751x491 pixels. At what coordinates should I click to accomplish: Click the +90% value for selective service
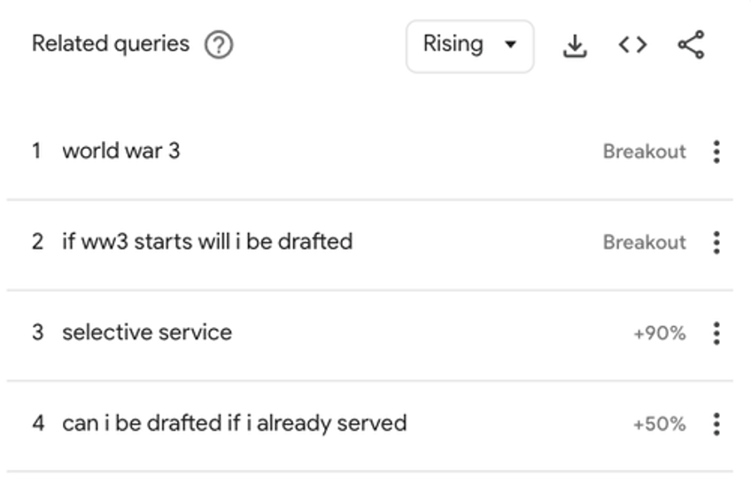(660, 333)
